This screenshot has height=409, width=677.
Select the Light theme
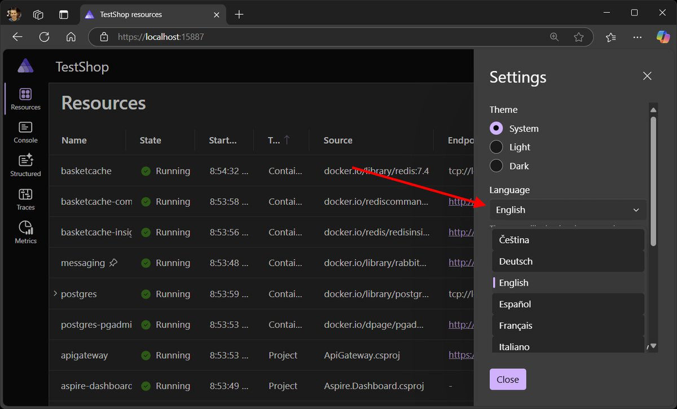tap(496, 147)
